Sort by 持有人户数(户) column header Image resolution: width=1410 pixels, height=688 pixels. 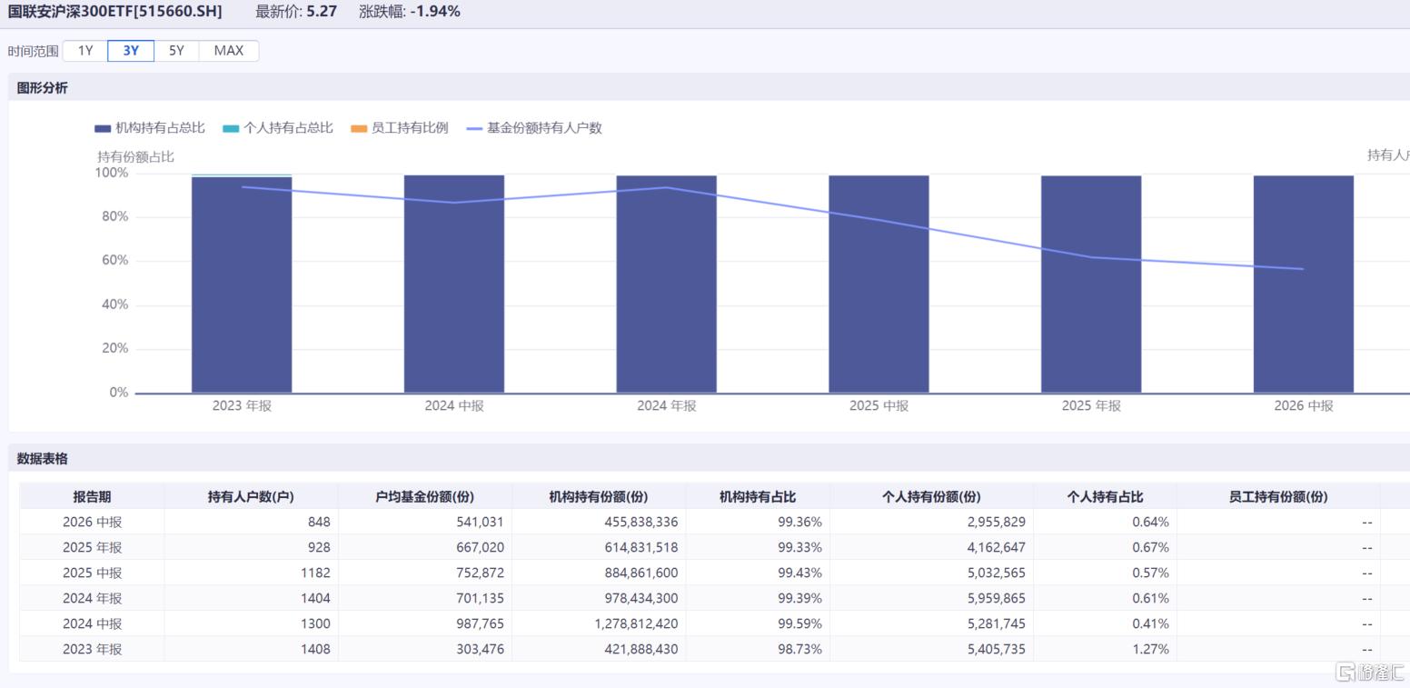pyautogui.click(x=251, y=496)
